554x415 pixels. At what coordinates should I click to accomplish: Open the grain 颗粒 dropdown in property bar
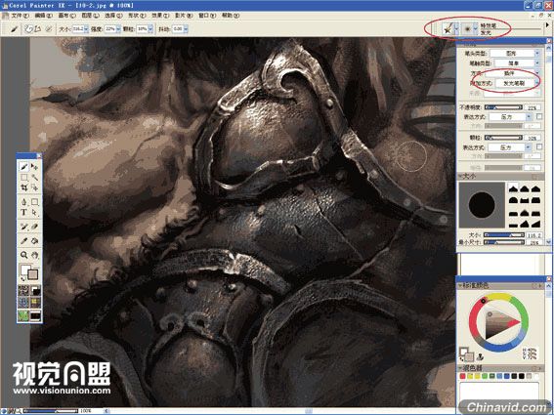point(150,29)
